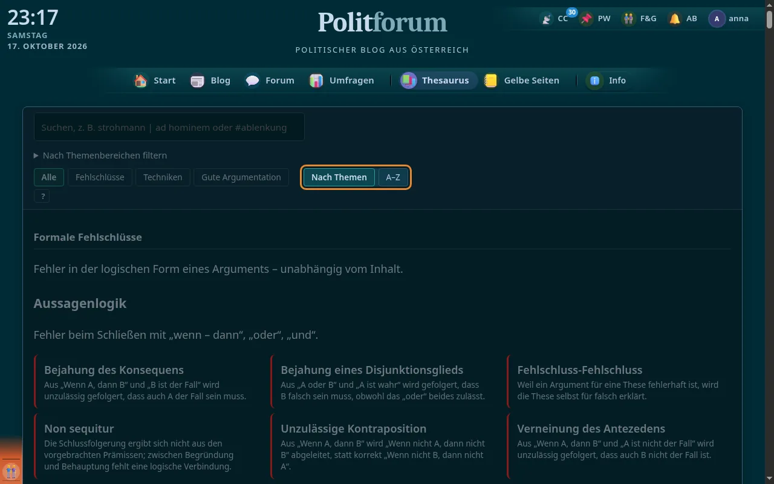Open the Gelbe Seiten menu item
Viewport: 774px width, 484px height.
522,80
